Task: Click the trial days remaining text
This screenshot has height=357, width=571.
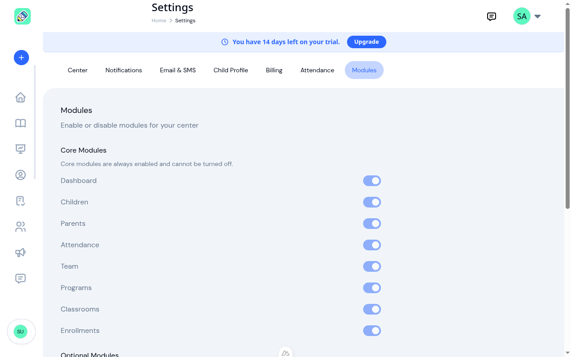Action: pos(286,42)
